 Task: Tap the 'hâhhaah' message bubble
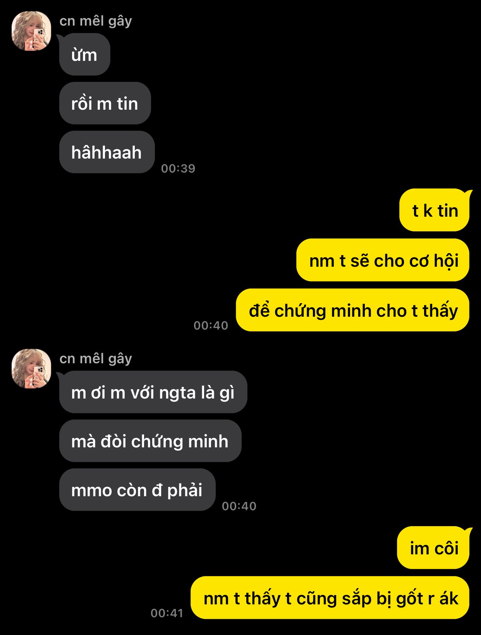[x=107, y=152]
